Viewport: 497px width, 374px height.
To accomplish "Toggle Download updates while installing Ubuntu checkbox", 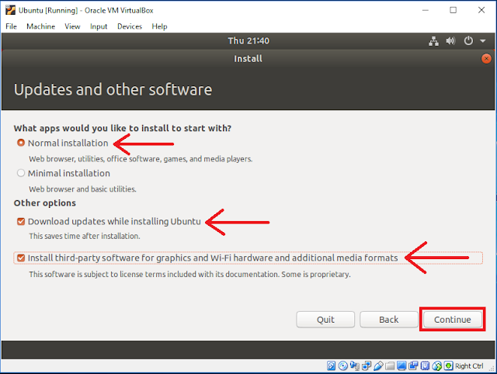I will coord(21,221).
